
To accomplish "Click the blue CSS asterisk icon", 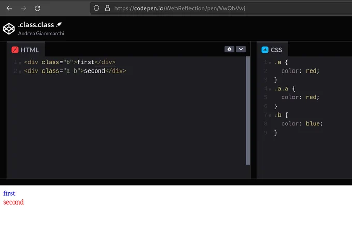I will (x=265, y=50).
